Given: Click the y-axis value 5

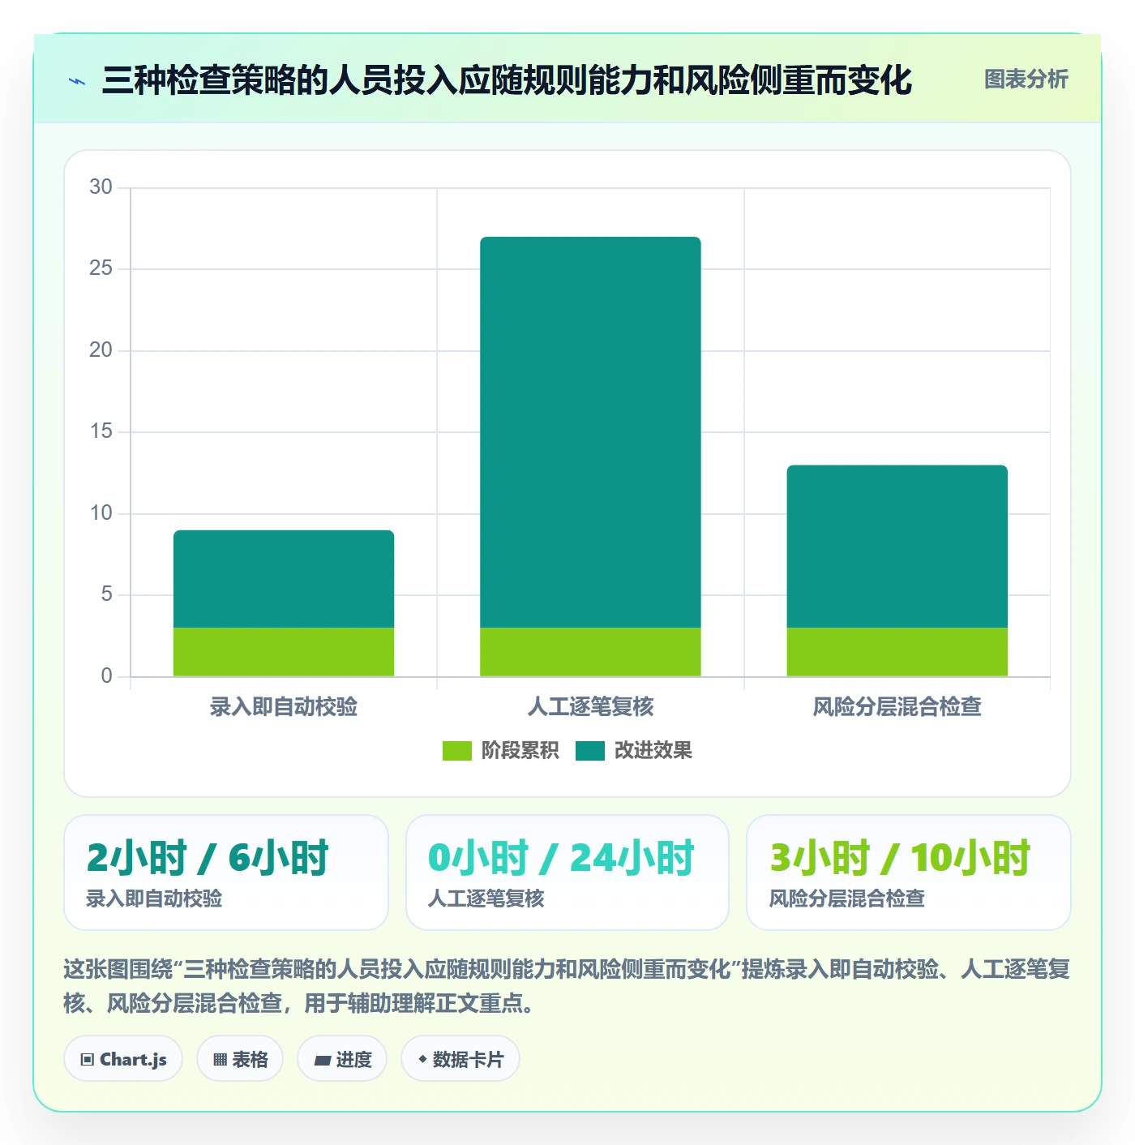Looking at the screenshot, I should [106, 594].
